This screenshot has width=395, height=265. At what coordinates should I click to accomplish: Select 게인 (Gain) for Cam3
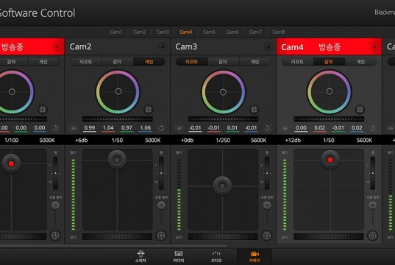255,62
